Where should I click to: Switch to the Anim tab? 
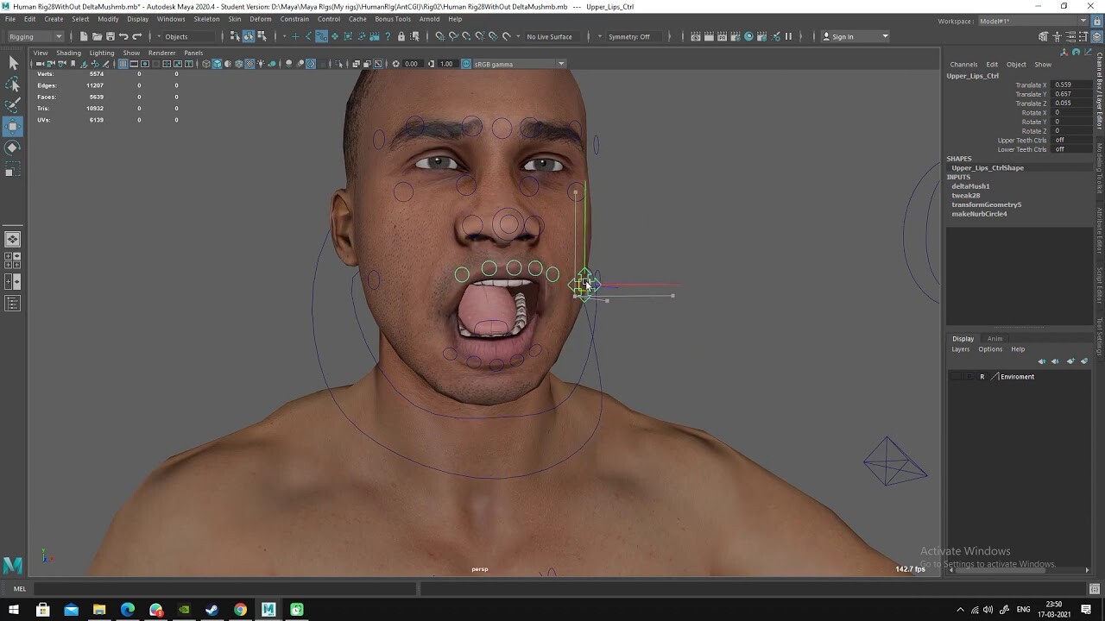994,338
